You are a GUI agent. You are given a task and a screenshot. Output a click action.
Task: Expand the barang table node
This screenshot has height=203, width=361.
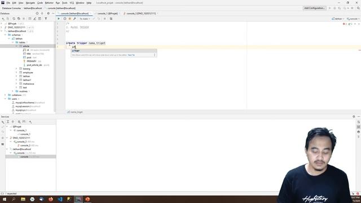[x=16, y=69]
